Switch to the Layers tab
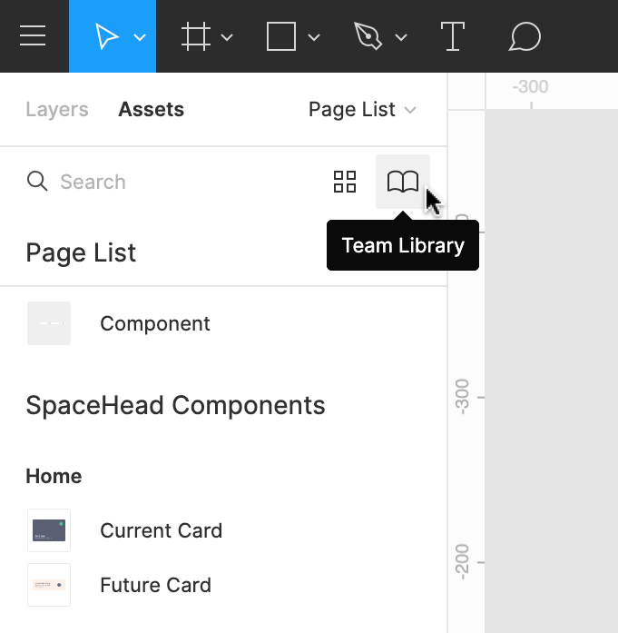The height and width of the screenshot is (633, 618). pos(57,110)
